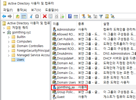Expand the Builtin container
This screenshot has width=136, height=100.
tap(9, 37)
